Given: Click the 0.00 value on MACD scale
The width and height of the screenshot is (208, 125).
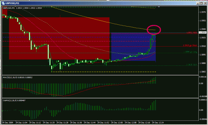Looking at the screenshot, I should click(x=201, y=83).
